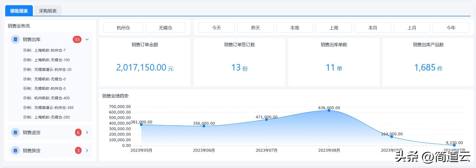Expand 销售退货 using its arrow
This screenshot has width=476, height=168.
point(87,132)
